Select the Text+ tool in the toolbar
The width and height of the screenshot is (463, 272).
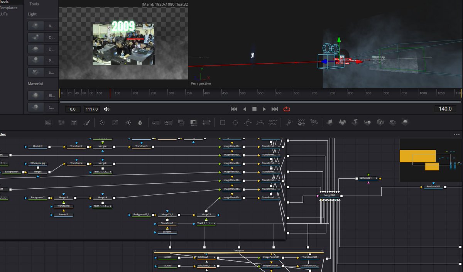(74, 122)
